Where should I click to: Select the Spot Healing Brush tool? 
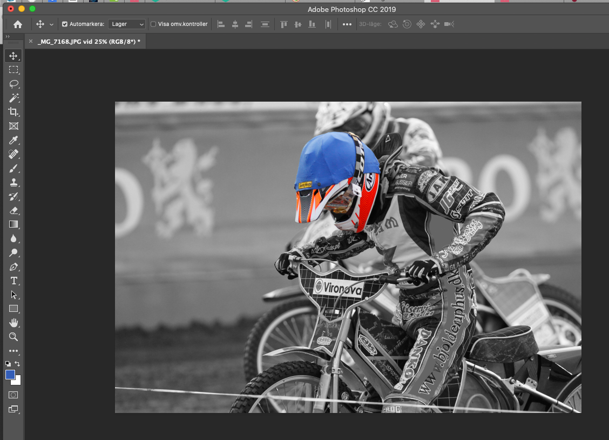point(13,154)
